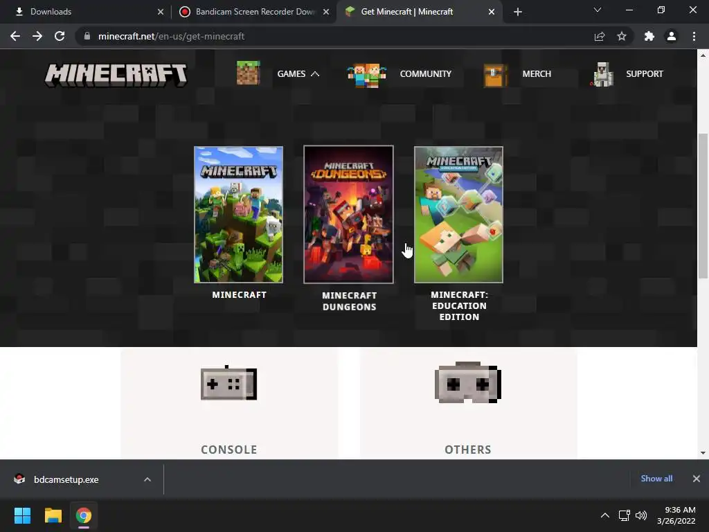This screenshot has width=709, height=532.
Task: Bookmark this page with the star icon
Action: [x=622, y=36]
